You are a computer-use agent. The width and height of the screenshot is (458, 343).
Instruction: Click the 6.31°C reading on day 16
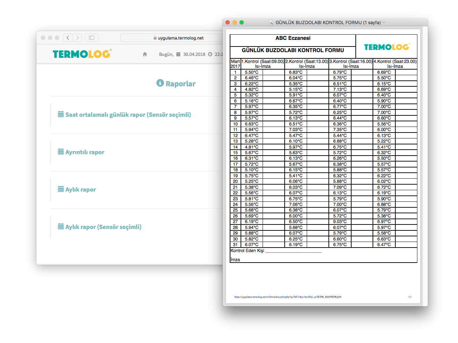coord(252,158)
